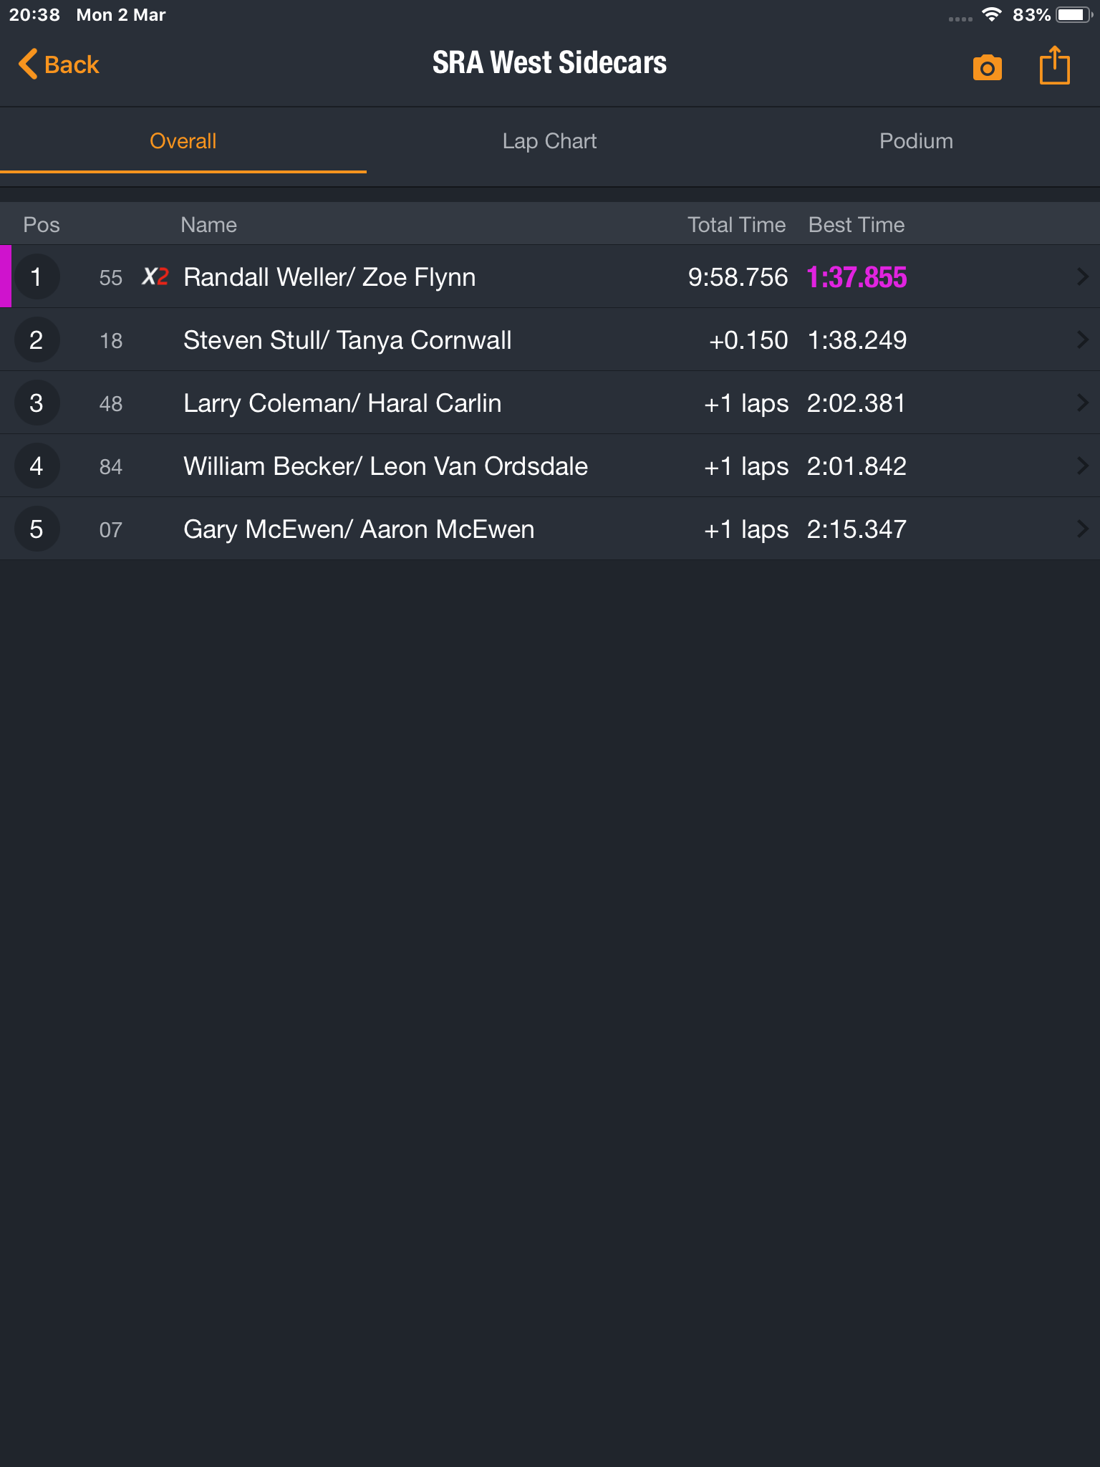Tap the camera screenshot icon
Image resolution: width=1100 pixels, height=1467 pixels.
tap(987, 67)
